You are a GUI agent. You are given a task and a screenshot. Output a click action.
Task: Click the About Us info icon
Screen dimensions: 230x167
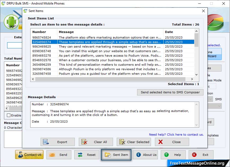tap(138, 155)
